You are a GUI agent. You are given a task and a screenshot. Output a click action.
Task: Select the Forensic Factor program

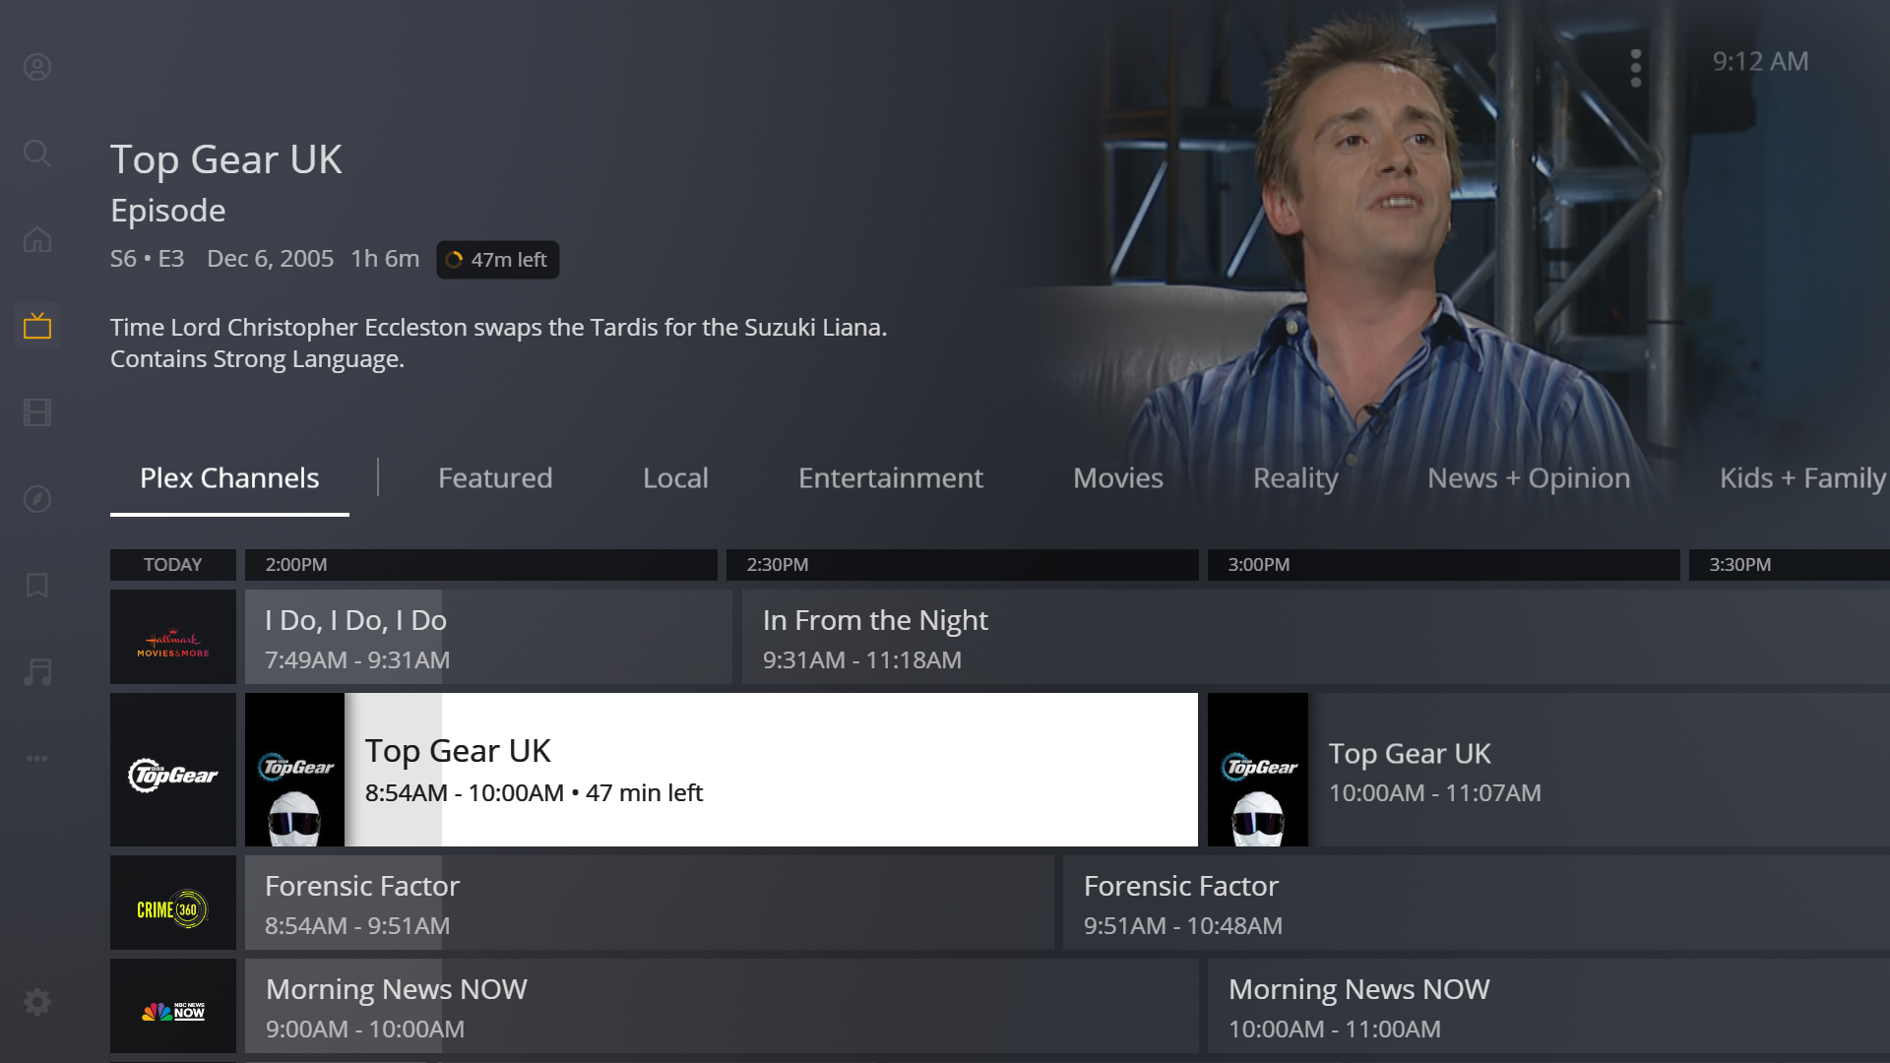coord(650,903)
